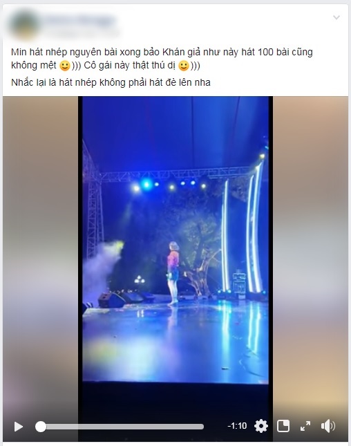Image resolution: width=351 pixels, height=446 pixels.
Task: Click the second smiley emoji in caption
Action: [x=184, y=66]
